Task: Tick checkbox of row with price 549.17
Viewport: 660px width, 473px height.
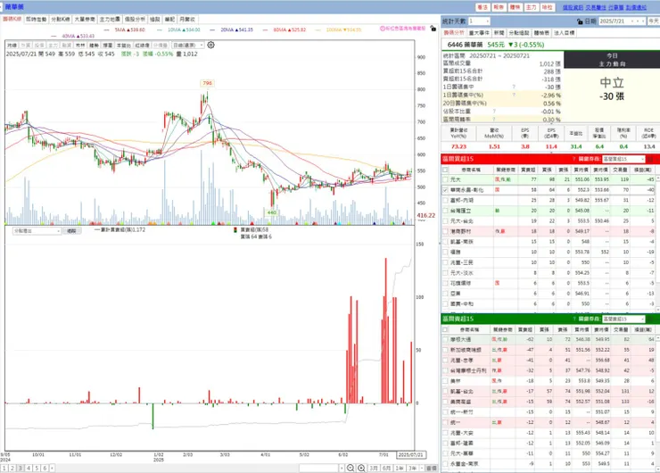Action: click(x=445, y=231)
